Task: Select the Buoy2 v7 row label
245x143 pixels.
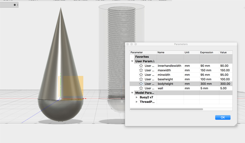Action: coord(146,97)
